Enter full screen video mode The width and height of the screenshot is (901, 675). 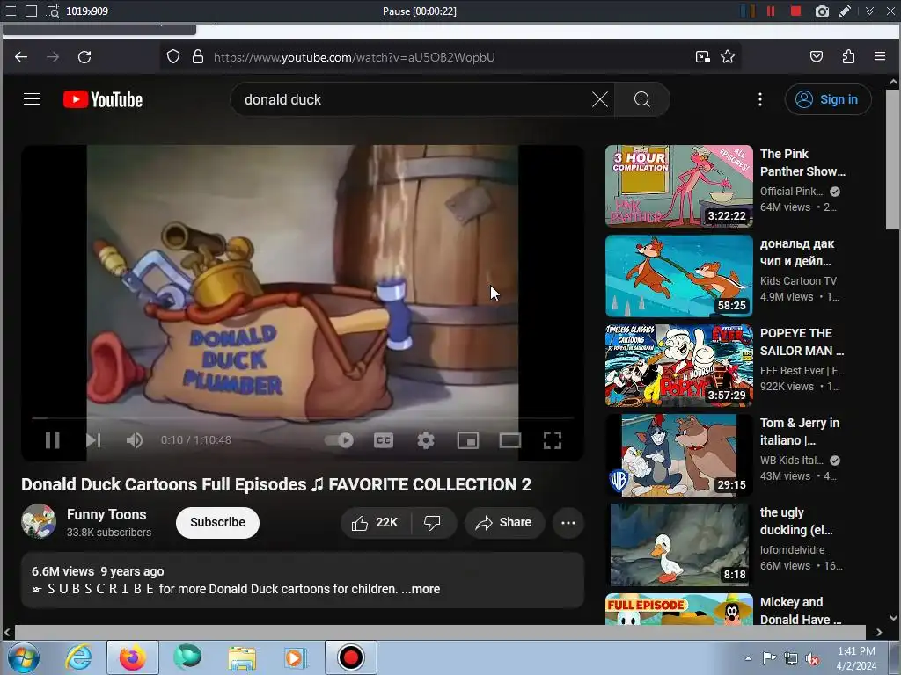click(x=553, y=440)
